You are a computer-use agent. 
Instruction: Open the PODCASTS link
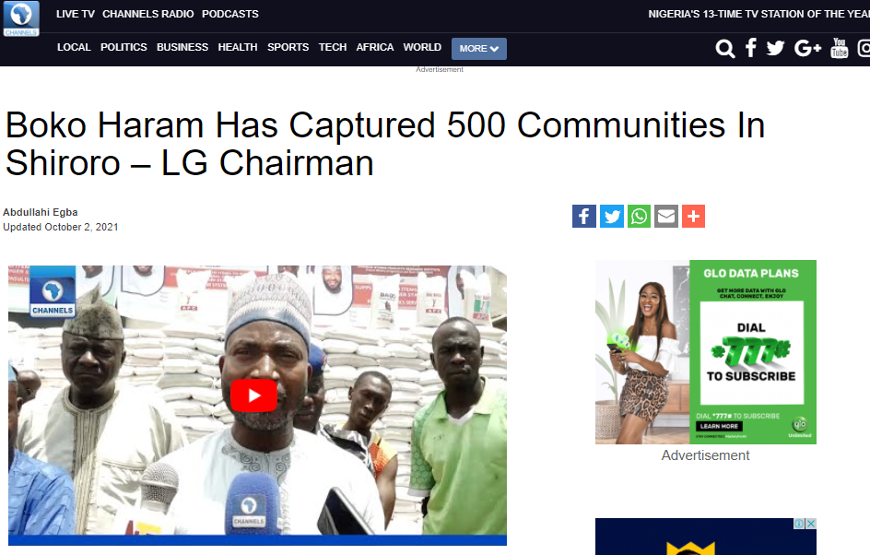pos(230,14)
